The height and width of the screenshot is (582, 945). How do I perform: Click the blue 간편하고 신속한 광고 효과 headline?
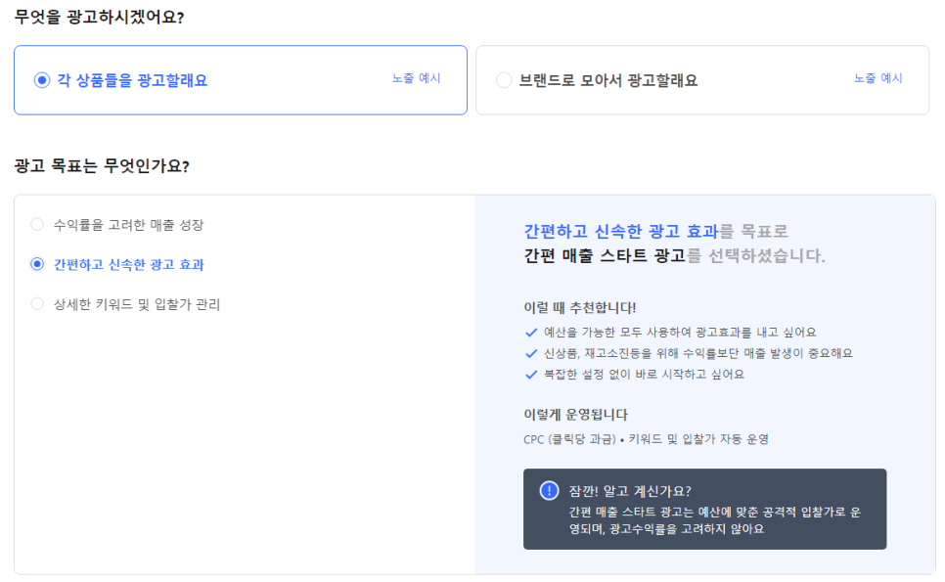click(x=621, y=232)
